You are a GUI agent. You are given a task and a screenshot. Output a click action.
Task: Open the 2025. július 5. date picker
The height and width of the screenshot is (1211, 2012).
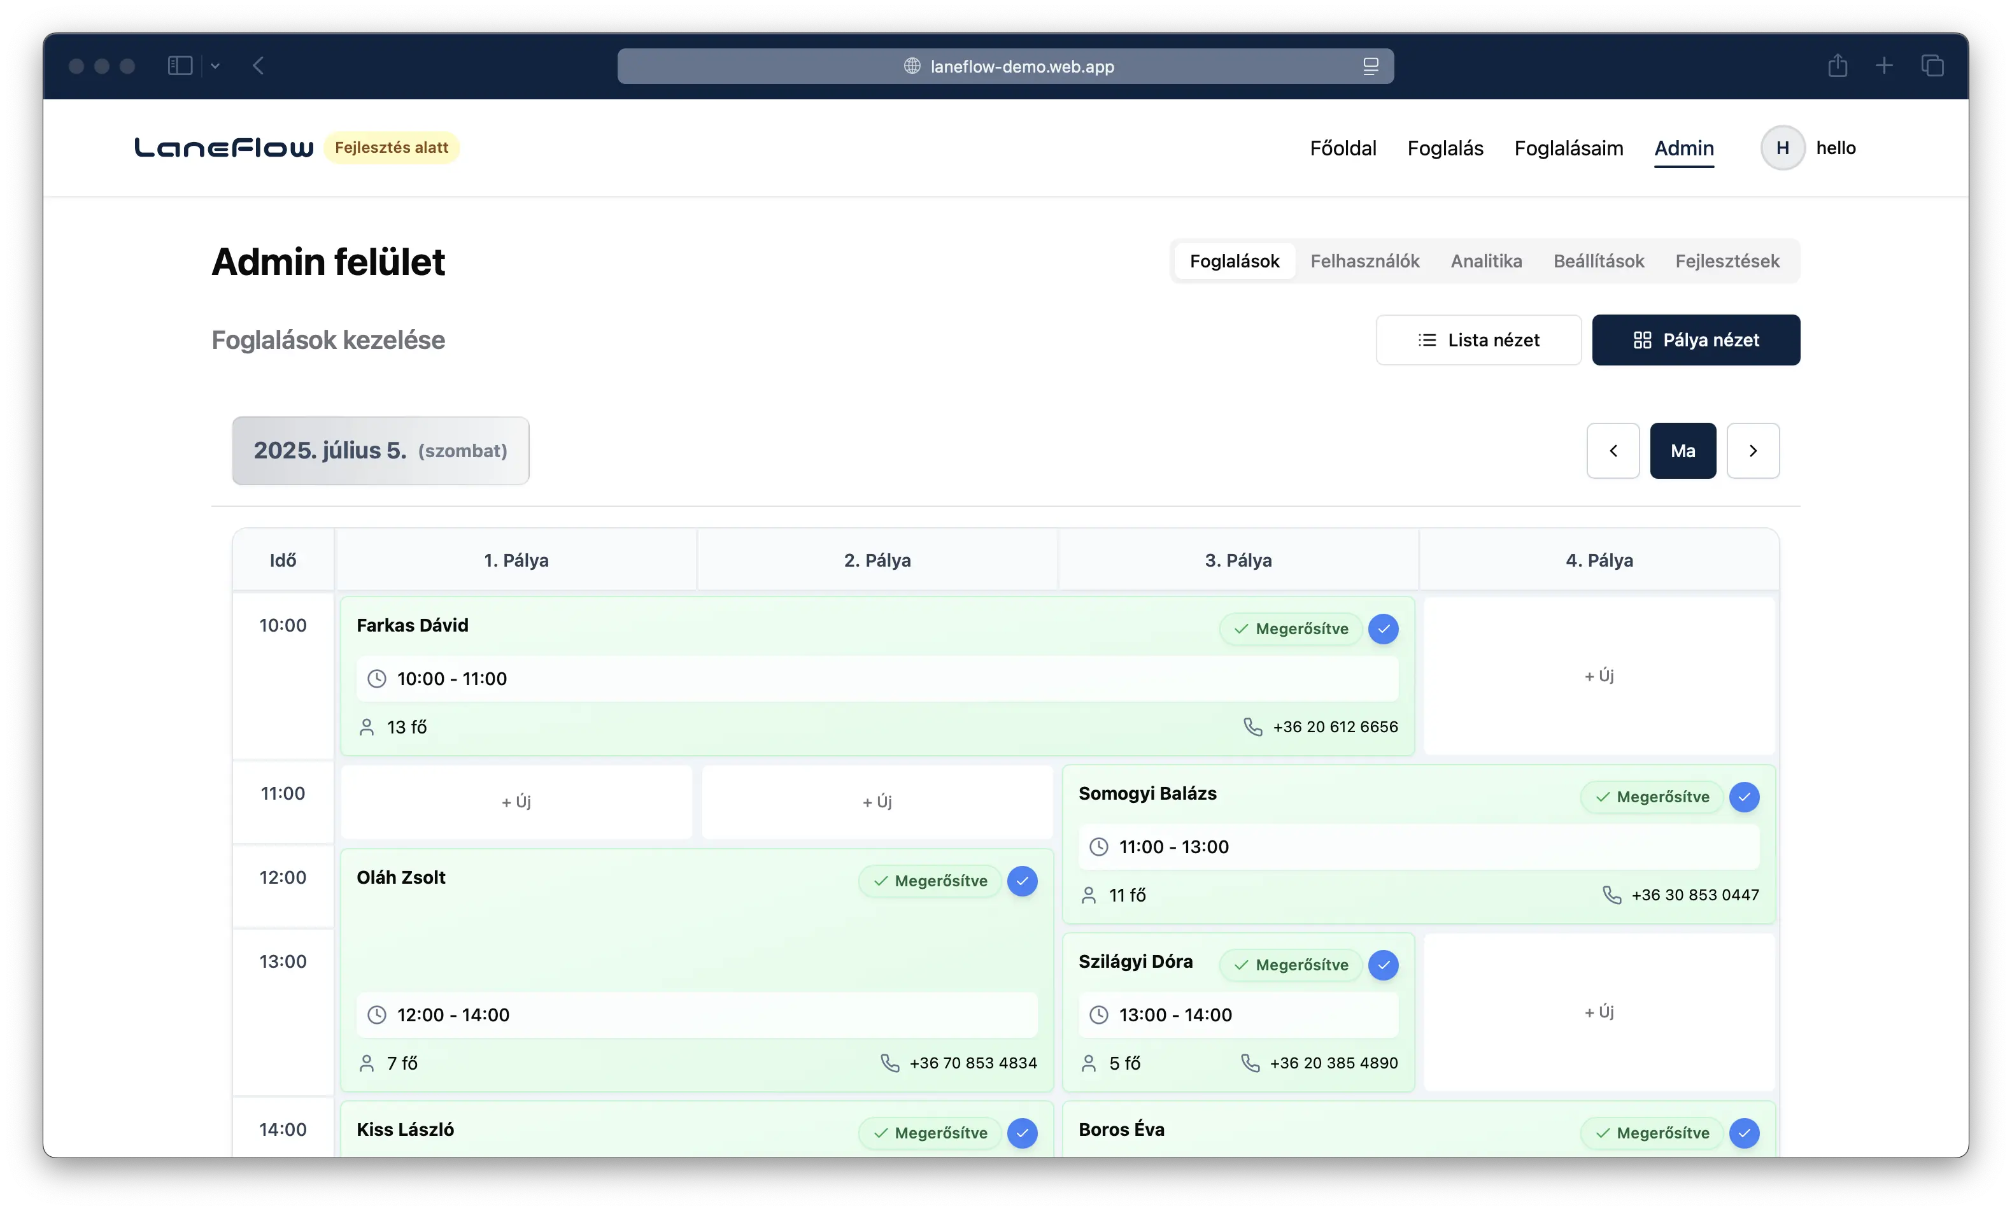[x=380, y=450]
